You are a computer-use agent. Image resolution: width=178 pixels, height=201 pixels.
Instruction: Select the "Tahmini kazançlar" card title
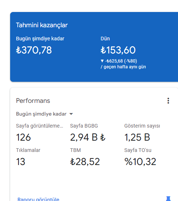click(42, 25)
